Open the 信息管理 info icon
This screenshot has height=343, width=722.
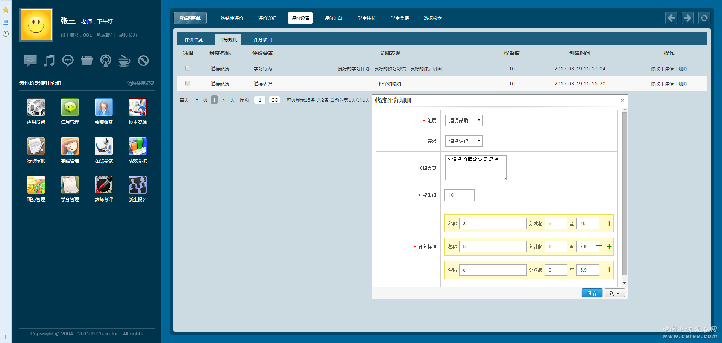tap(70, 108)
